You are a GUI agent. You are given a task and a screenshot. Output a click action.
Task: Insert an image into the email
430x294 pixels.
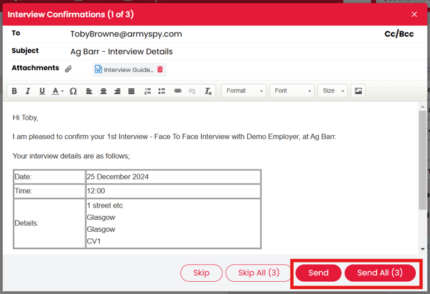coord(358,91)
